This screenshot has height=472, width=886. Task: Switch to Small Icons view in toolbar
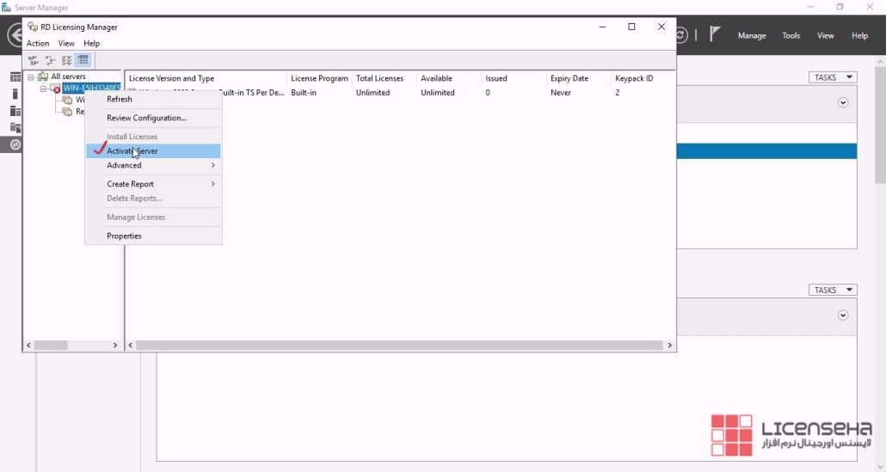point(50,60)
